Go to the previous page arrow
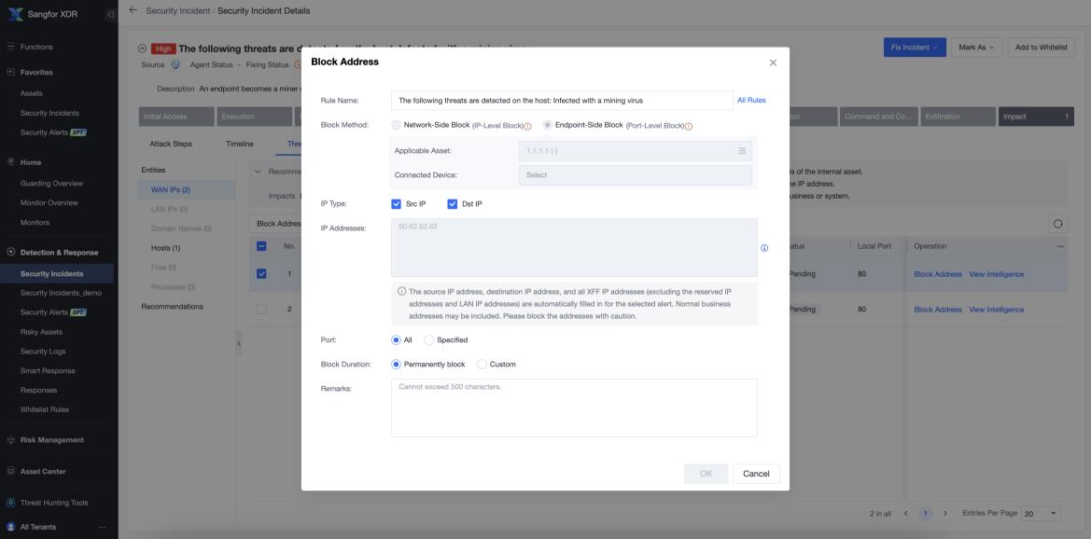The height and width of the screenshot is (539, 1091). point(905,513)
